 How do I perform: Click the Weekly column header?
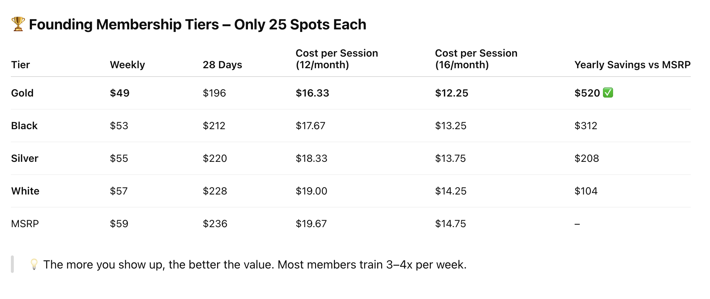(127, 65)
